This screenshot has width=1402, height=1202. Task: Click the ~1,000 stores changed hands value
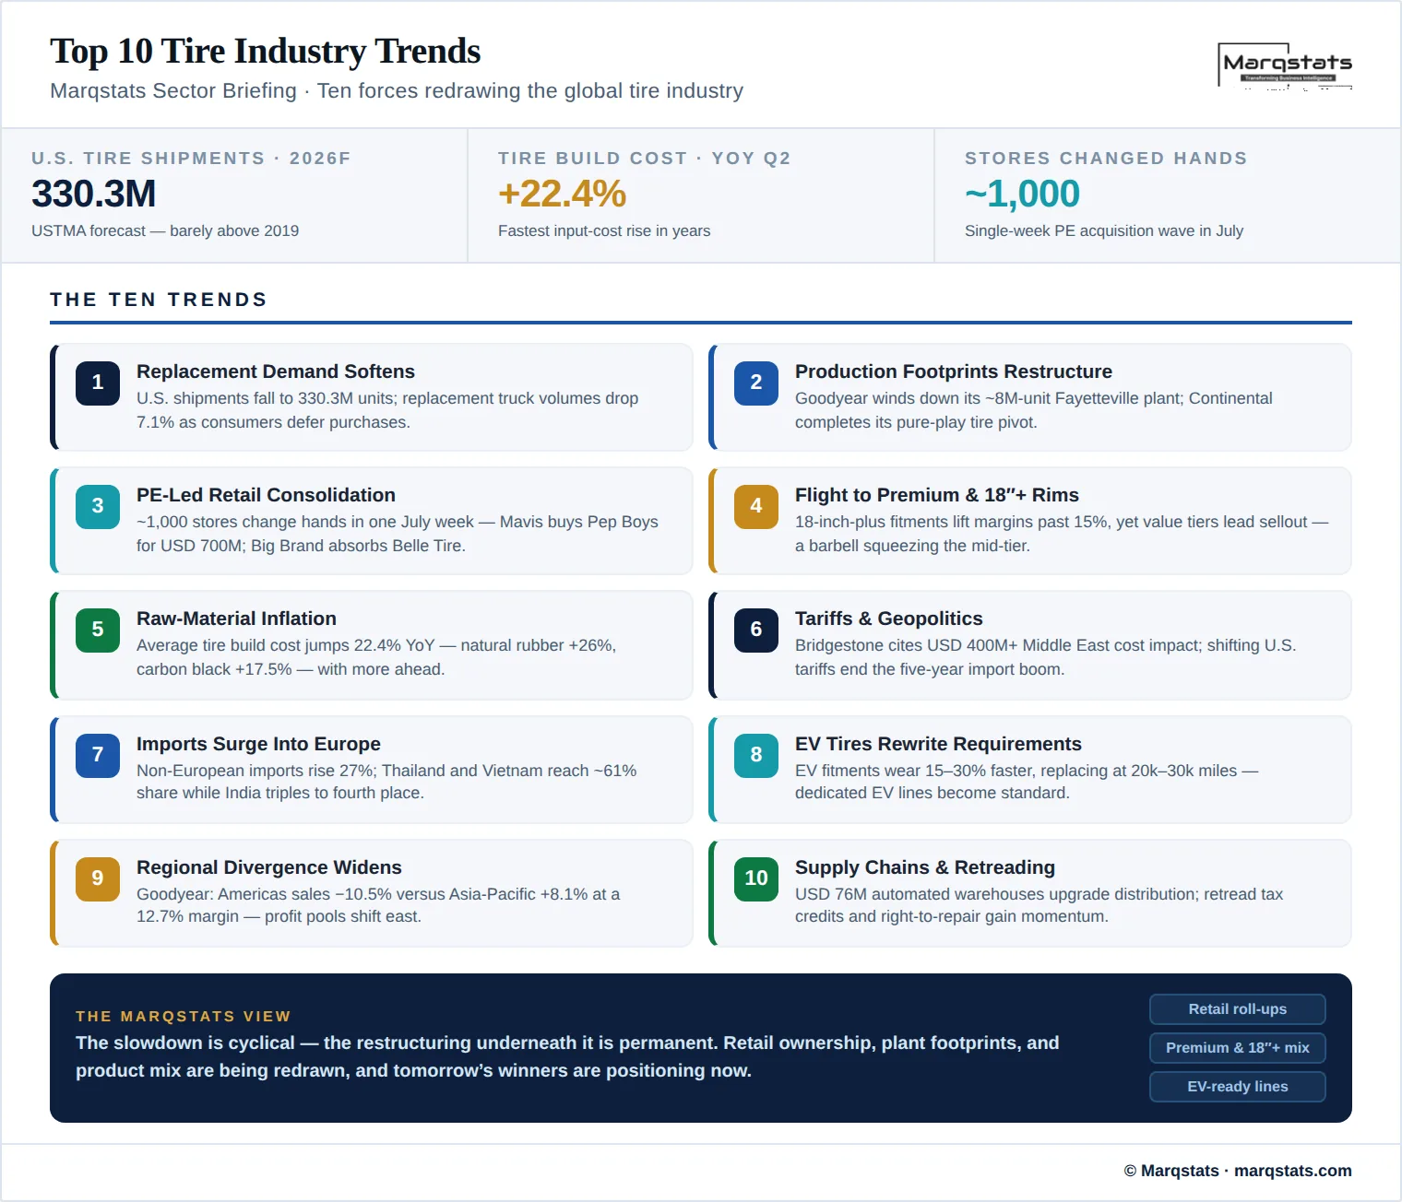(x=1022, y=194)
